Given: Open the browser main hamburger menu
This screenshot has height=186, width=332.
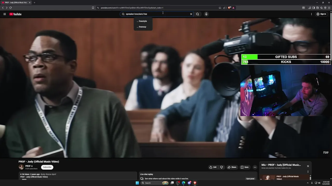Looking at the screenshot, I should click(x=329, y=8).
